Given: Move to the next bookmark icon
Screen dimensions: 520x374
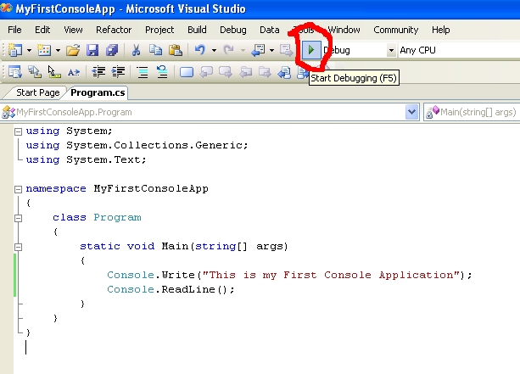Looking at the screenshot, I should [226, 71].
